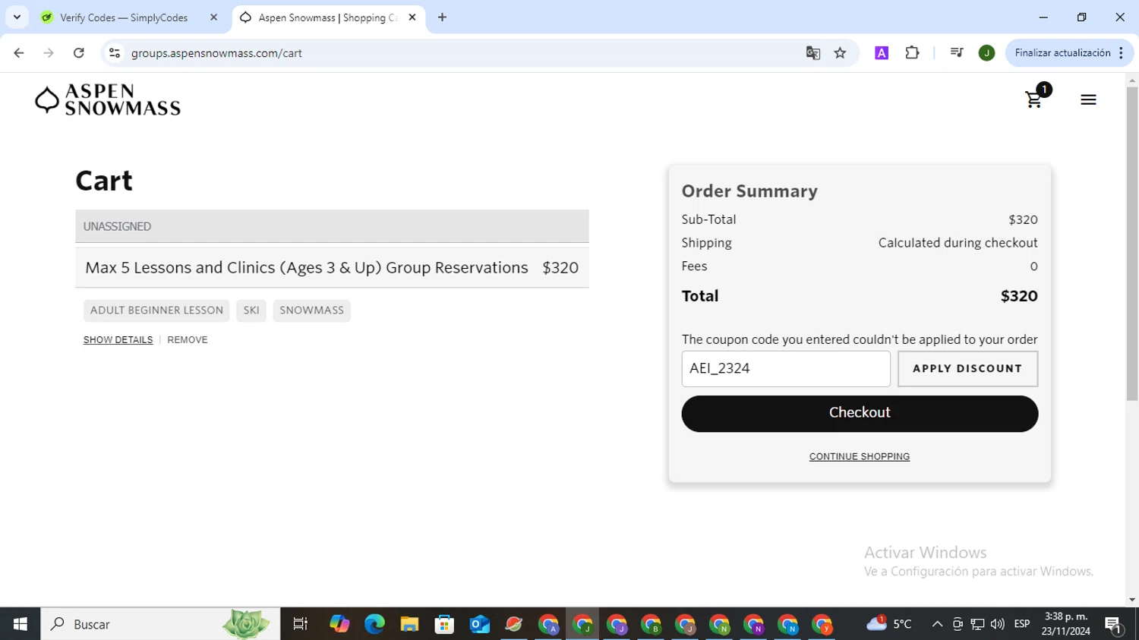Open the Chrome profile J avatar
Viewport: 1139px width, 640px height.
point(986,53)
